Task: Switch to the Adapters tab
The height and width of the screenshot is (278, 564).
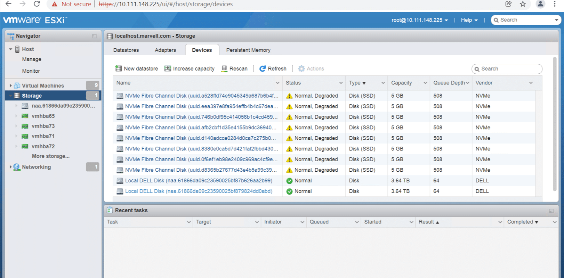Action: coord(165,50)
